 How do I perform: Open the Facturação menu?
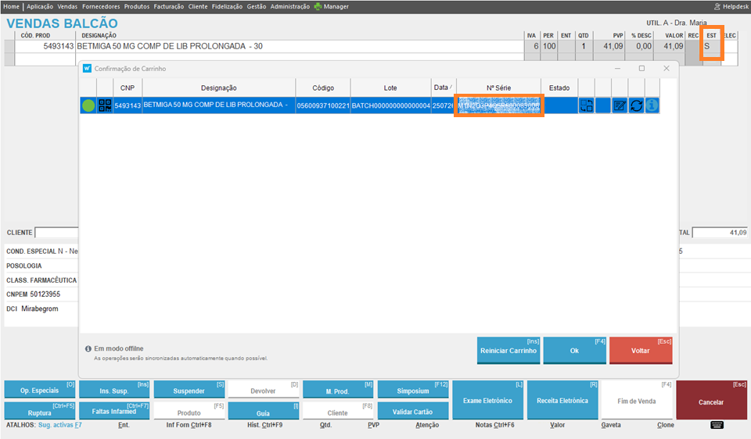(x=169, y=6)
